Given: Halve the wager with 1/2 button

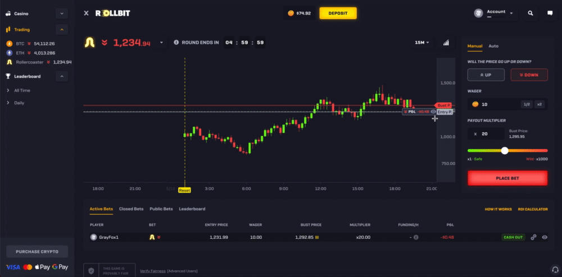Looking at the screenshot, I should 527,104.
